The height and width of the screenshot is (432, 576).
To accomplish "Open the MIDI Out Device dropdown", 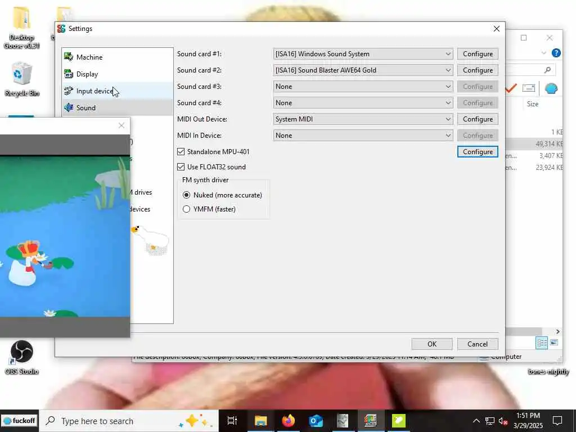I will coord(363,119).
